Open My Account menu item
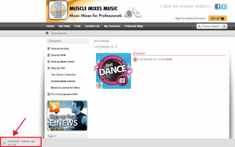Viewport: 235px width, 147px height. [x=112, y=26]
